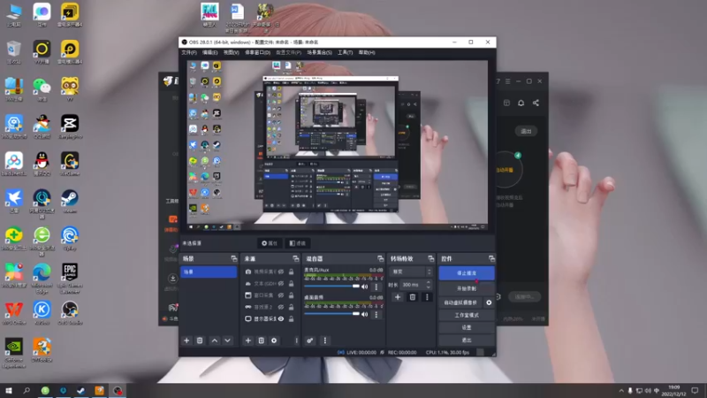
Task: Adjust the 300 ms duration stepper arrows
Action: click(429, 285)
